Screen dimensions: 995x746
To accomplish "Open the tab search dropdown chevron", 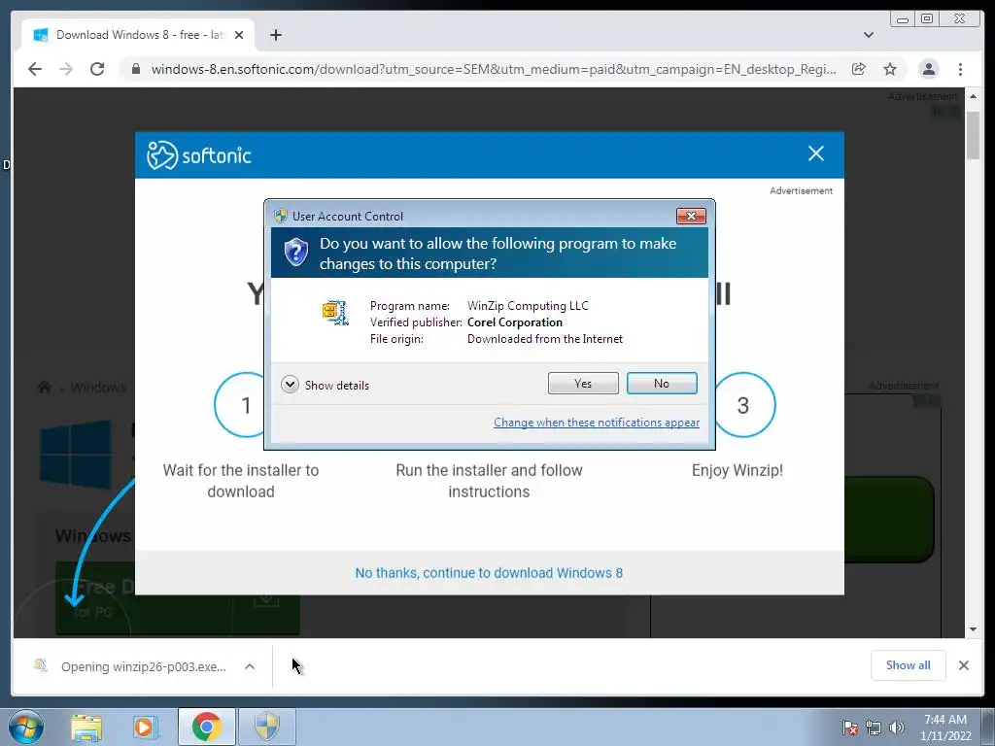I will tap(869, 35).
